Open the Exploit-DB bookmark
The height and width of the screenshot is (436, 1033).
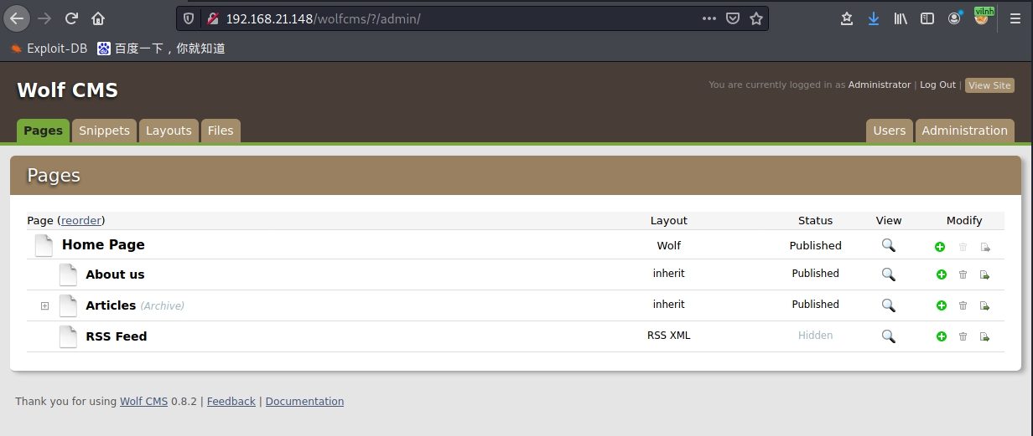49,49
